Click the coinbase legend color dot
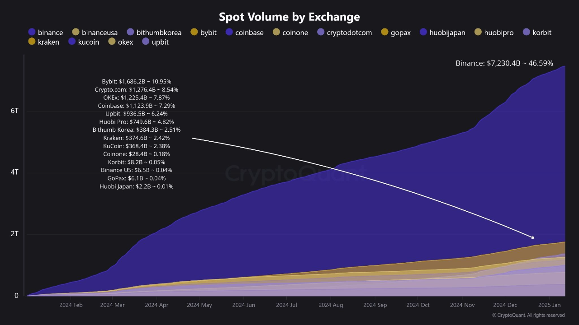 click(230, 32)
